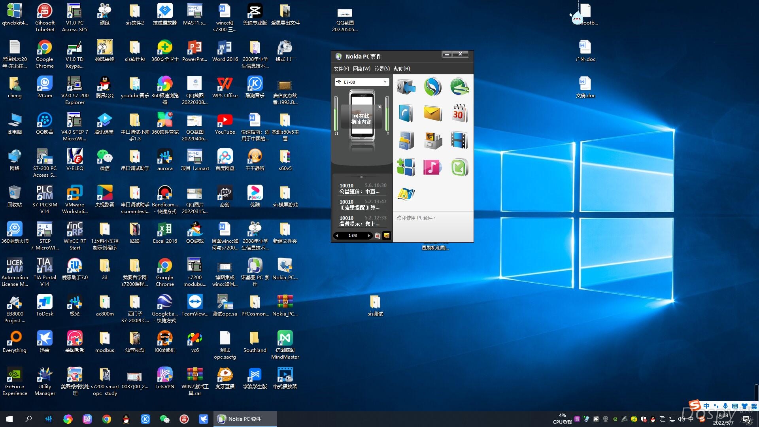Select the Nokia PC 套件 taskbar button
Image resolution: width=759 pixels, height=427 pixels.
(x=245, y=419)
